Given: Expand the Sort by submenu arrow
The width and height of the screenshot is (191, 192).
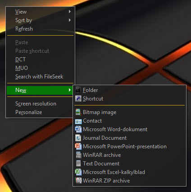Looking at the screenshot, I should pyautogui.click(x=70, y=20).
